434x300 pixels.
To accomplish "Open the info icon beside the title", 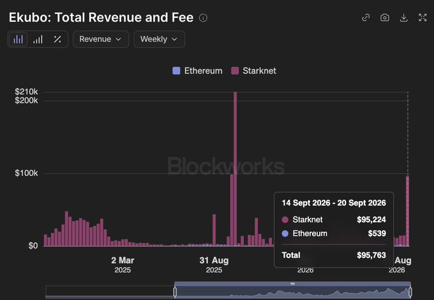I will coord(203,18).
